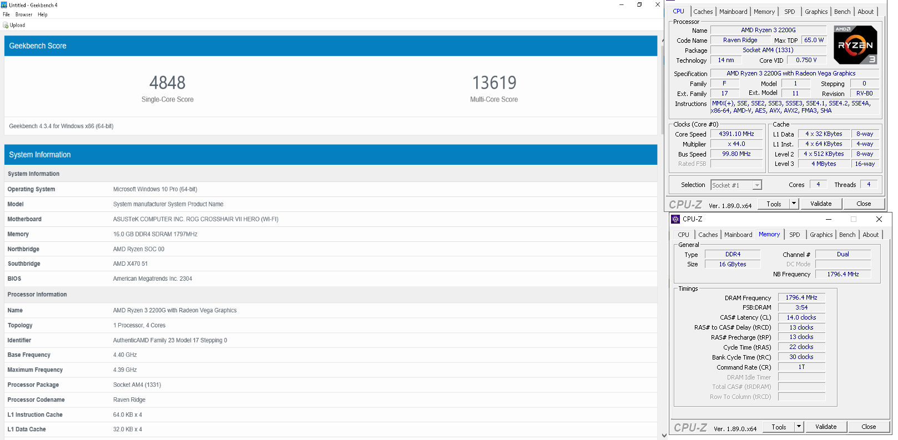Screen dimensions: 898x440
Task: Select Graphics tab in lower CPU-Z window
Action: coord(821,235)
